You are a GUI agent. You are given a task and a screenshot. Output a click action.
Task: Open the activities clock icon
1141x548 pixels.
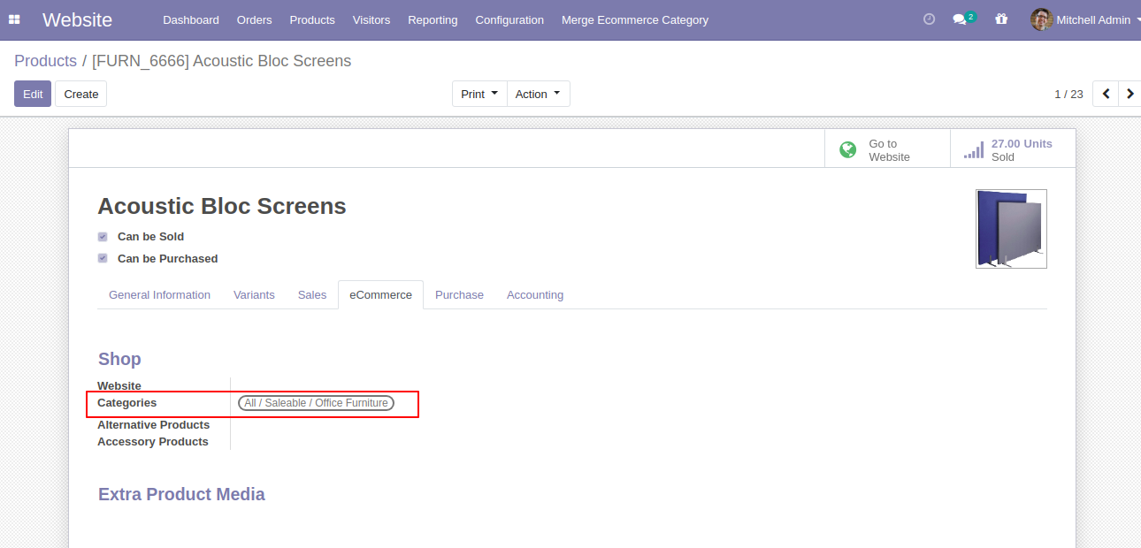[x=929, y=19]
